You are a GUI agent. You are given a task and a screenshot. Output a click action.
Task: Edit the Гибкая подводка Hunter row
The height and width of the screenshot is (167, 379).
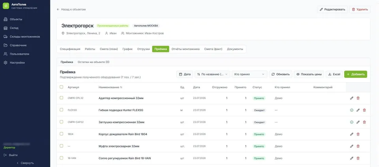(x=358, y=110)
